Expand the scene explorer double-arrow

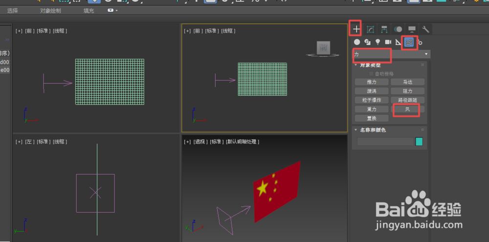pyautogui.click(x=7, y=40)
